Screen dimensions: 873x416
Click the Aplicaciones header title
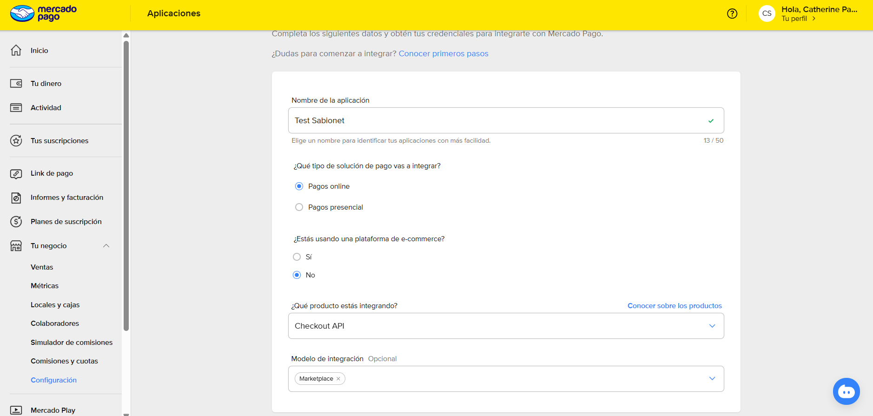pos(174,13)
